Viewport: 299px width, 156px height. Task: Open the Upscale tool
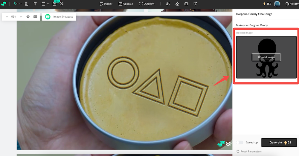pyautogui.click(x=126, y=4)
